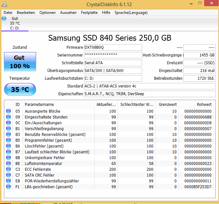Click the Eingeschaltet value 216 mal

(x=200, y=71)
